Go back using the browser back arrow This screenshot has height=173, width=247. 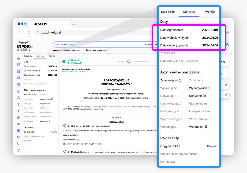19,33
